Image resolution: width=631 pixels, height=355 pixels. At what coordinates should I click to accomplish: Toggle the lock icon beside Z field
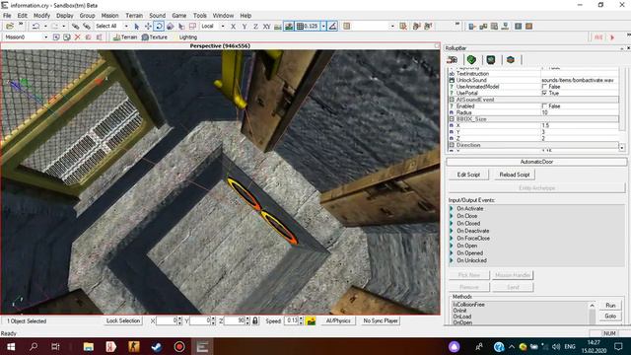(255, 320)
